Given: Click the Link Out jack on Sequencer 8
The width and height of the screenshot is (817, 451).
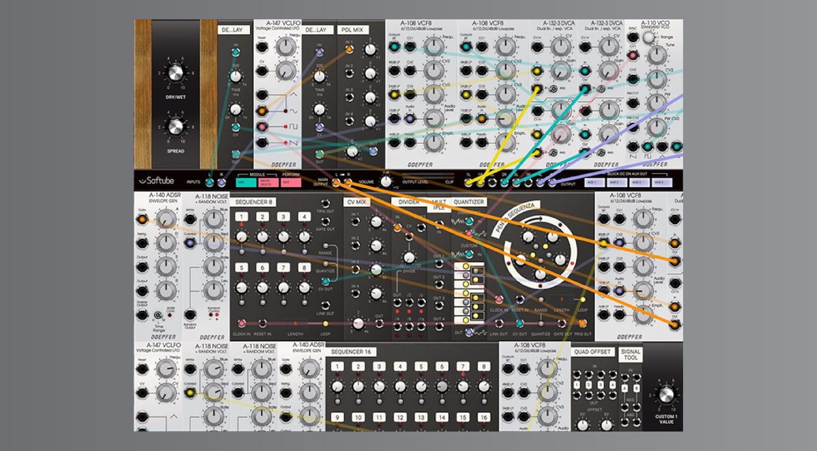Looking at the screenshot, I should [325, 305].
